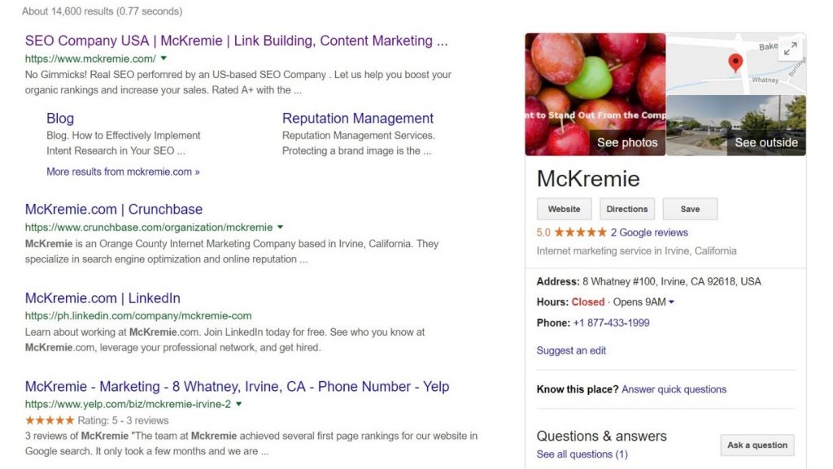Image resolution: width=833 pixels, height=469 pixels.
Task: Click the Directions button
Action: pyautogui.click(x=627, y=209)
